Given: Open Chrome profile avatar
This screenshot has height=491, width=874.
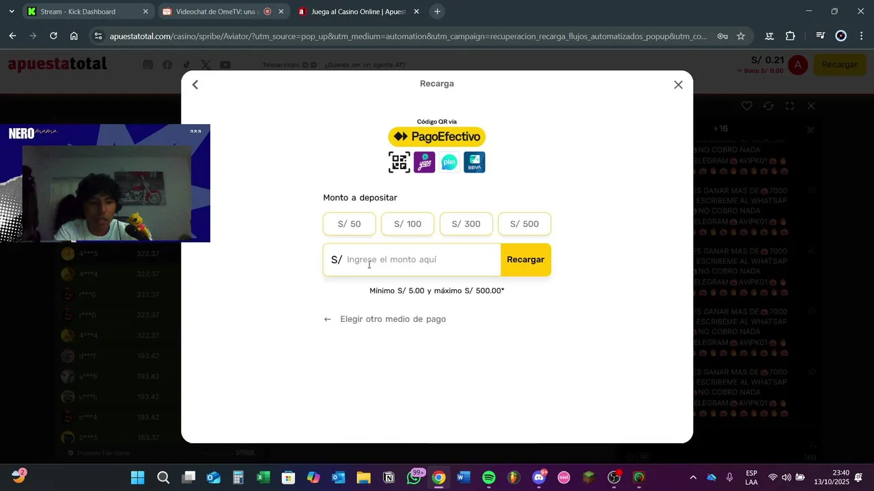Looking at the screenshot, I should [841, 36].
